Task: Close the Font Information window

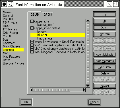Action: 109,4
